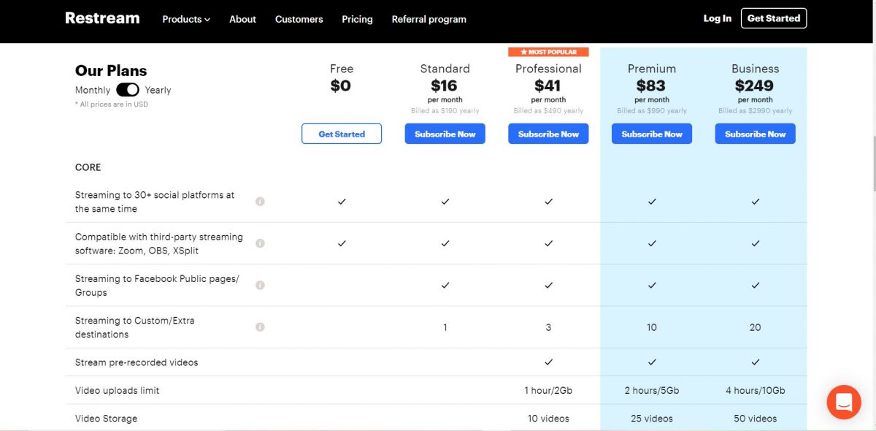Viewport: 876px width, 431px height.
Task: Expand the Products dropdown menu
Action: pyautogui.click(x=185, y=20)
